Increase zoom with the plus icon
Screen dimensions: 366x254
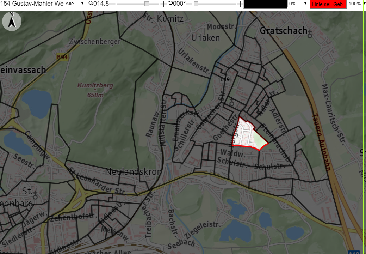[163, 4]
